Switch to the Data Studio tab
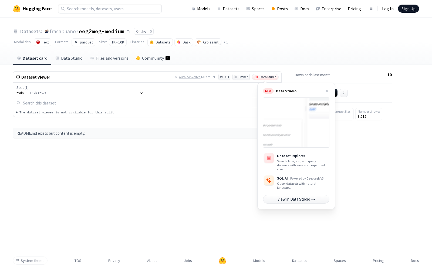The image size is (432, 270). (69, 58)
